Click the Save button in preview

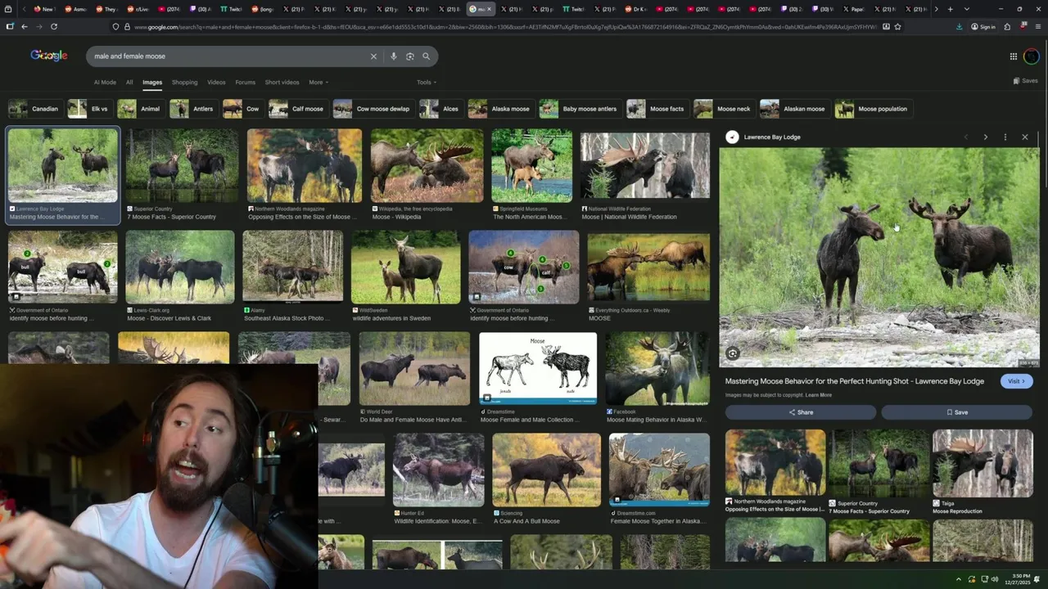coord(957,412)
